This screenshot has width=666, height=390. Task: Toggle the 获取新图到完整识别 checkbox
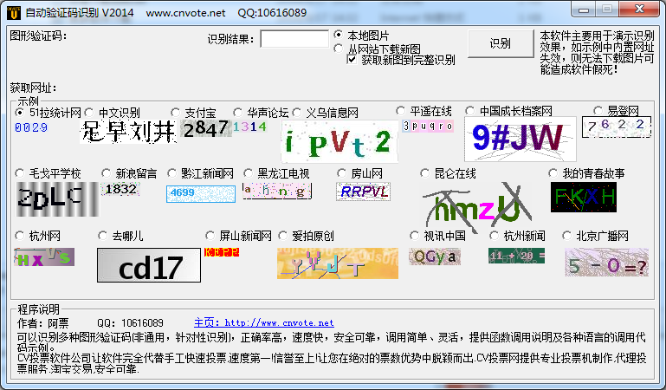tap(352, 60)
